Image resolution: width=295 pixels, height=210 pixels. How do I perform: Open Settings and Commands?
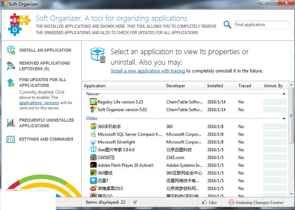[46, 139]
